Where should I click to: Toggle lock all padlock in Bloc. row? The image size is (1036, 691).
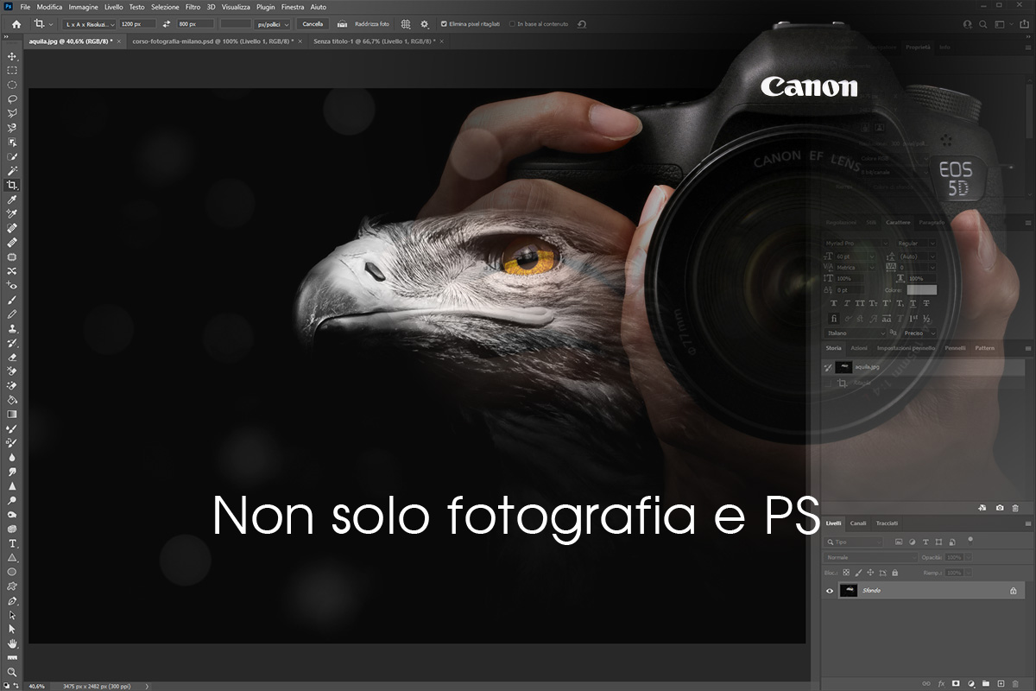[x=894, y=572]
